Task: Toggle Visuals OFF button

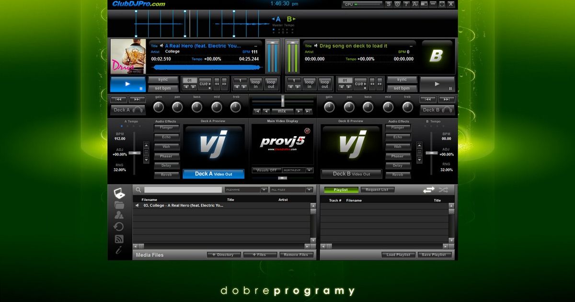Action: click(266, 170)
